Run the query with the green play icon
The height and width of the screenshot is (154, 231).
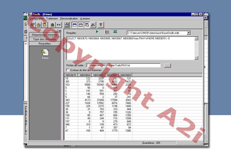point(97,32)
